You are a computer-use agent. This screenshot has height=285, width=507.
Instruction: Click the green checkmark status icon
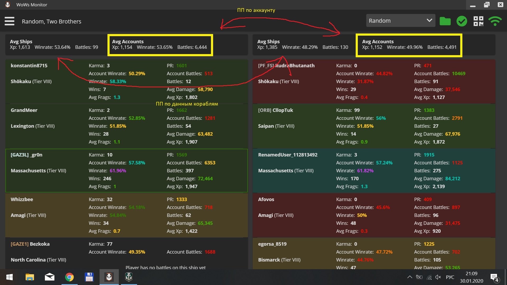462,21
